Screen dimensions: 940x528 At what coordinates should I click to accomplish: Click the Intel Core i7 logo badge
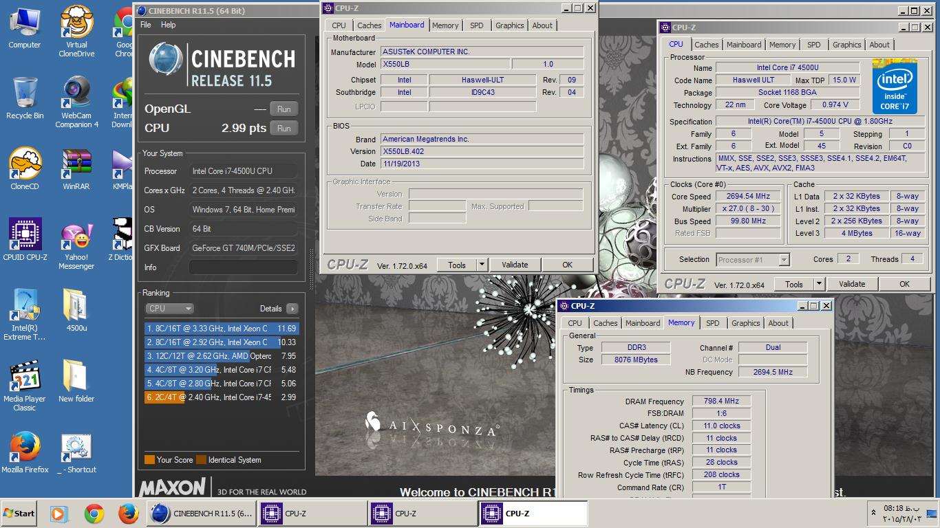(x=895, y=87)
